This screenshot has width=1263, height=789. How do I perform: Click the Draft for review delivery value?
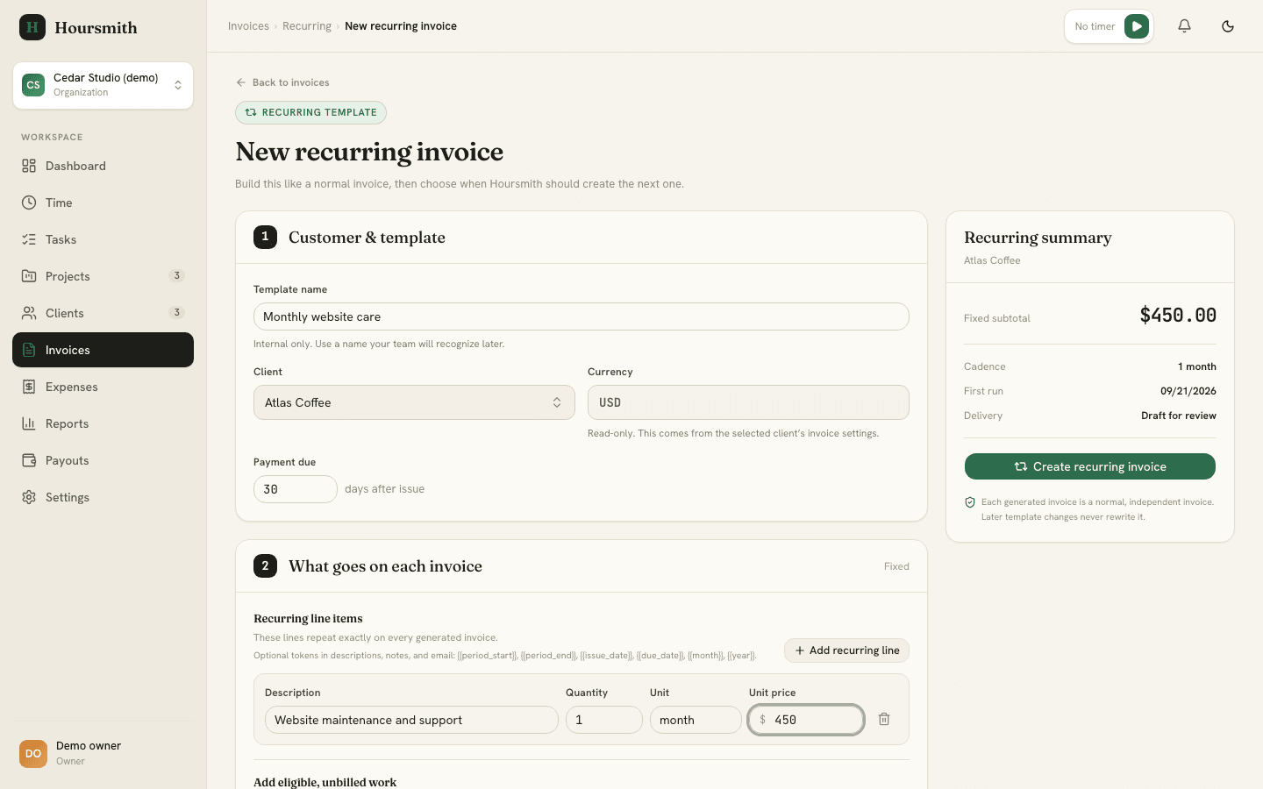(x=1179, y=416)
